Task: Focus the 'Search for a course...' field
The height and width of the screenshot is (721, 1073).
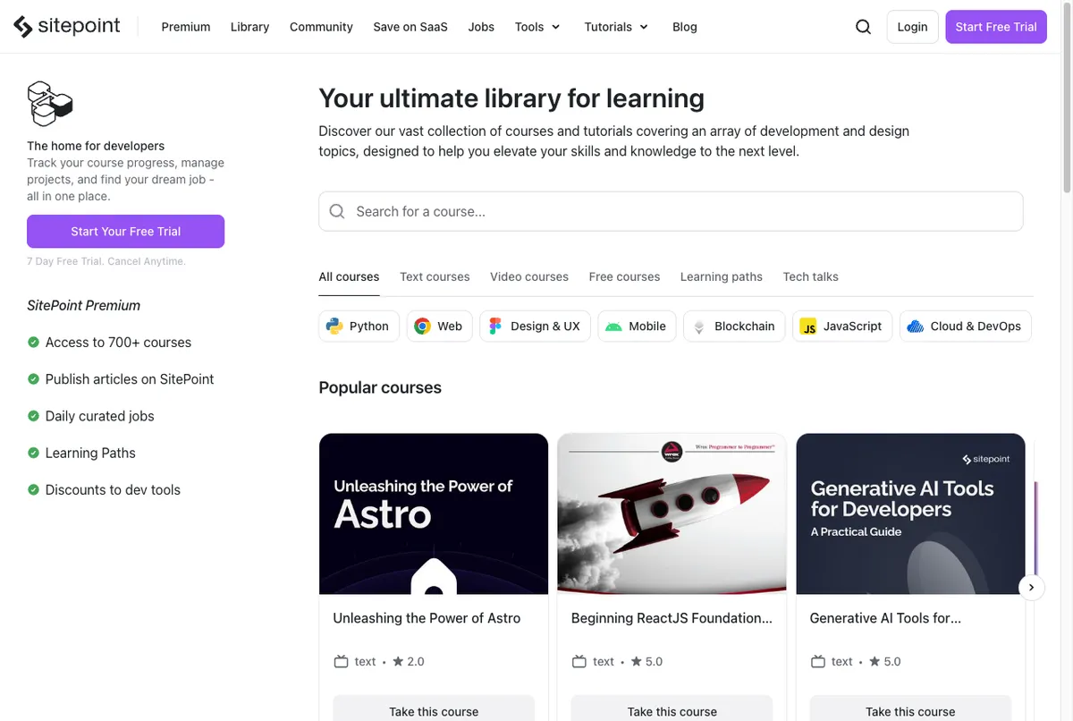Action: (x=671, y=212)
